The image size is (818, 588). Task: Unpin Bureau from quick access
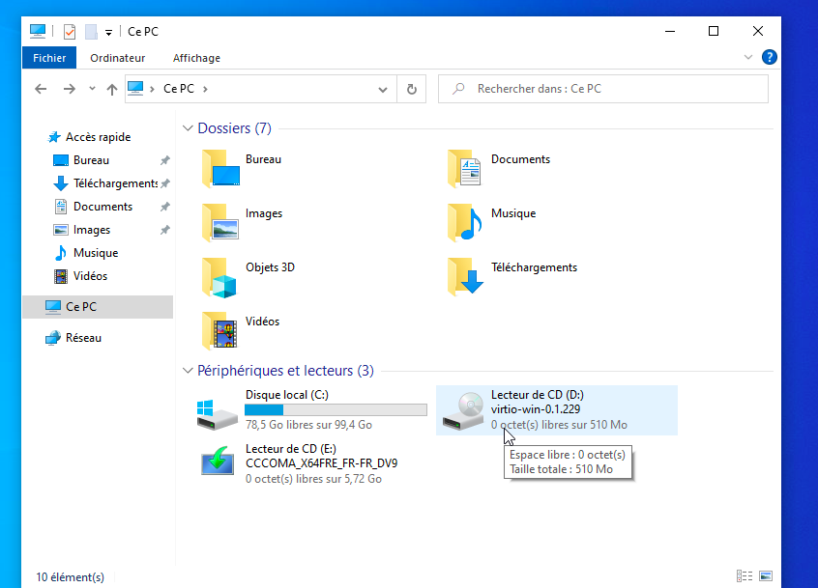(x=164, y=159)
